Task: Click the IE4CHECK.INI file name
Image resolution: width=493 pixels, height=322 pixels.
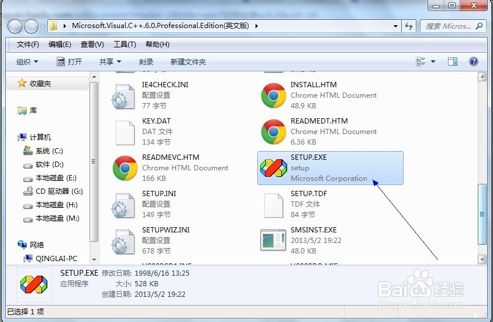Action: click(165, 85)
